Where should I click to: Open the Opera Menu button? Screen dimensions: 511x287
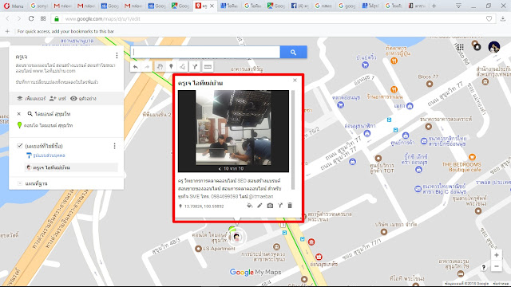(x=14, y=6)
